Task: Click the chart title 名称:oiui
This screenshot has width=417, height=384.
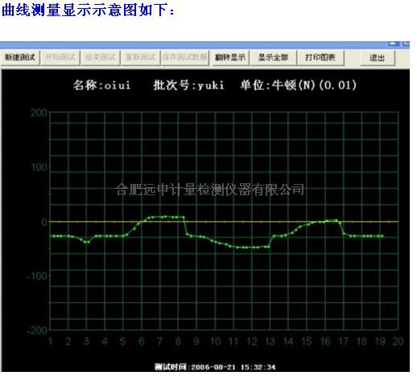Action: pyautogui.click(x=102, y=86)
